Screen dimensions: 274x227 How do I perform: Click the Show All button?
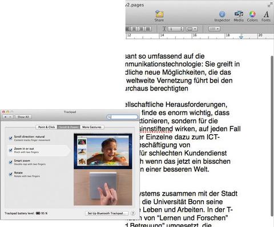pyautogui.click(x=23, y=117)
